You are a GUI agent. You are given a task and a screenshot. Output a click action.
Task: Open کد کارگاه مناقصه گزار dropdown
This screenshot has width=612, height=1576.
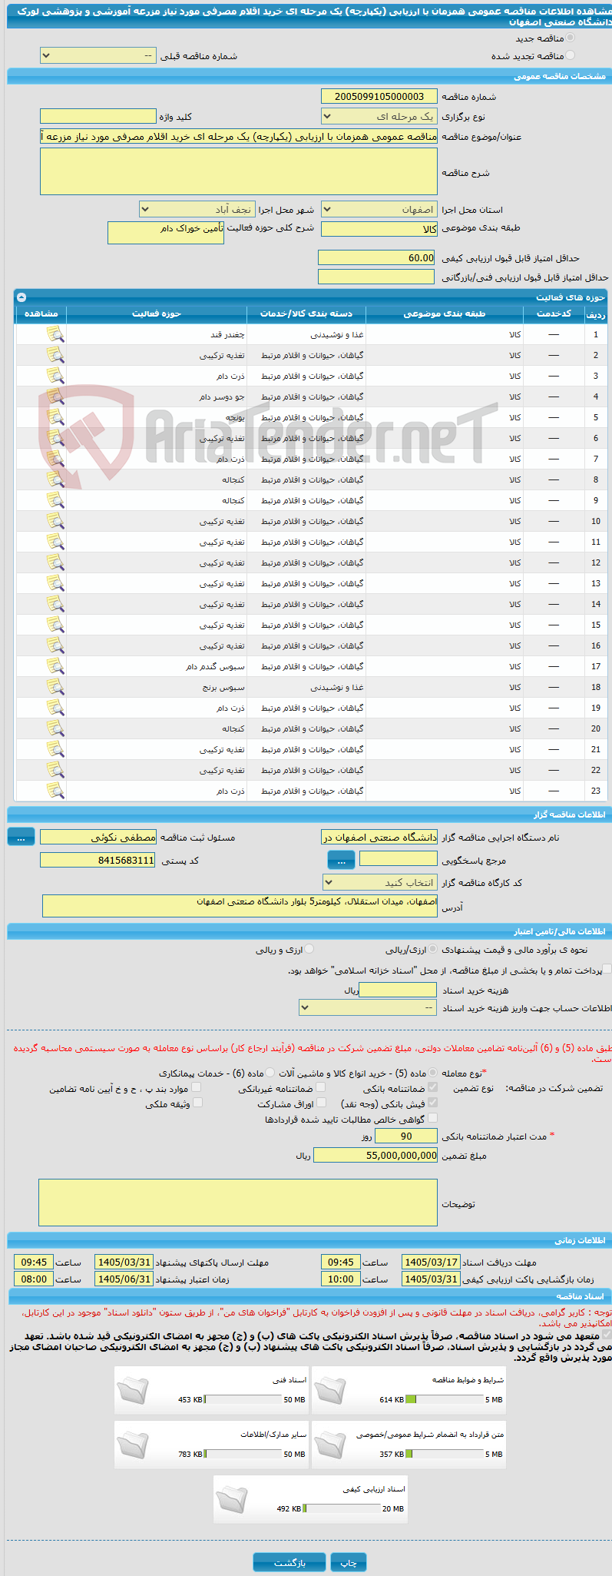pos(379,883)
